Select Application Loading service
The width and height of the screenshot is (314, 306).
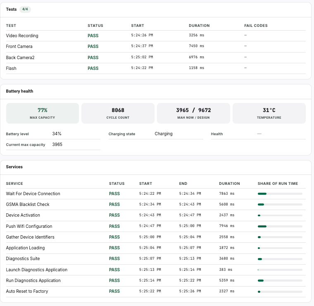pyautogui.click(x=26, y=248)
